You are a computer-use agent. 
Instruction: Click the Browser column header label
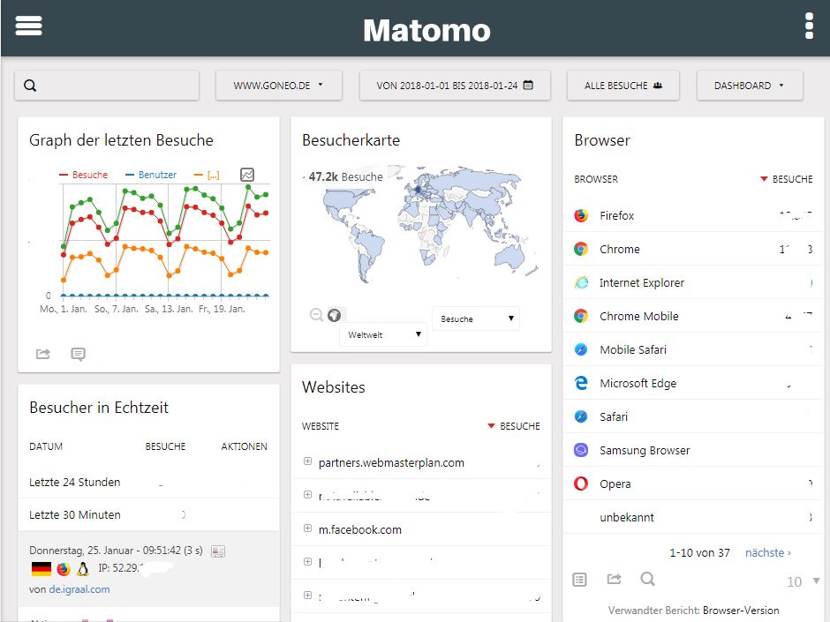pos(596,179)
